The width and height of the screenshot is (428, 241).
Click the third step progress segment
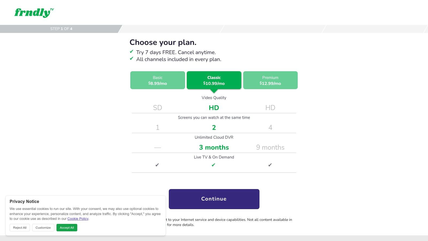[x=273, y=29]
